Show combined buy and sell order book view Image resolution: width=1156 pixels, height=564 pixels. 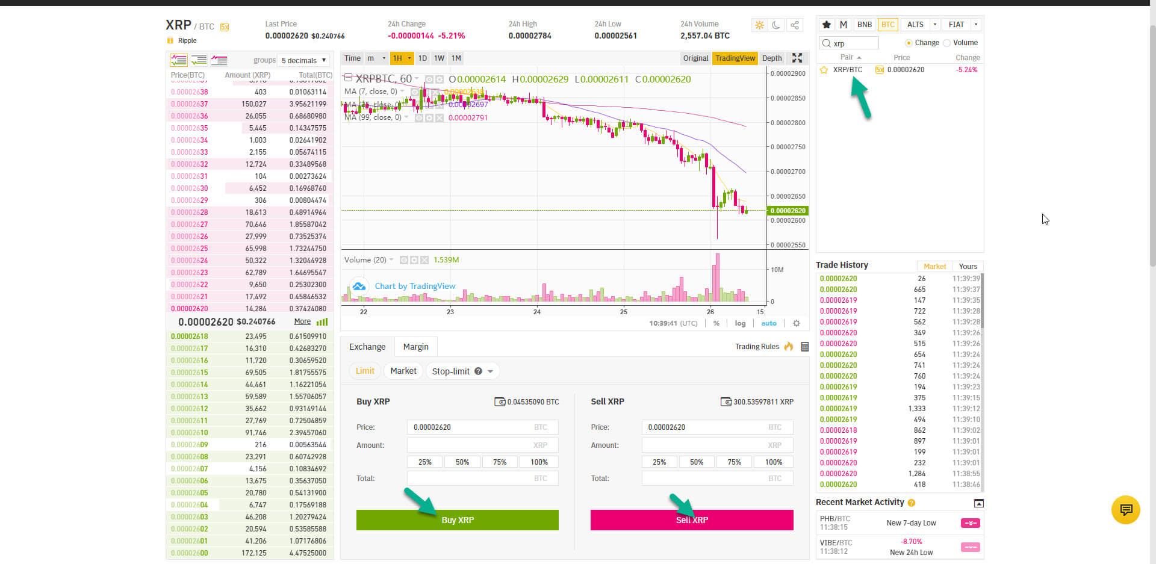tap(179, 60)
